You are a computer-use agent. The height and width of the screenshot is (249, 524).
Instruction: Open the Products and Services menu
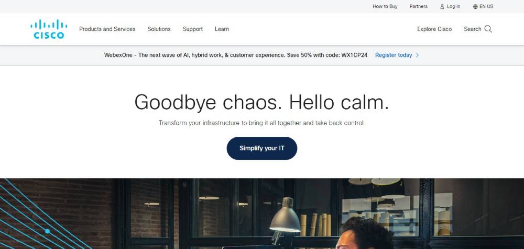(x=107, y=29)
